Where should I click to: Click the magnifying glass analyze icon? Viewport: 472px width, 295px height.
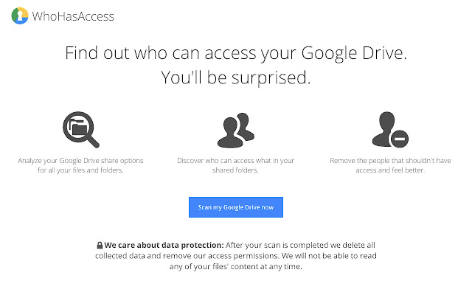pyautogui.click(x=80, y=131)
